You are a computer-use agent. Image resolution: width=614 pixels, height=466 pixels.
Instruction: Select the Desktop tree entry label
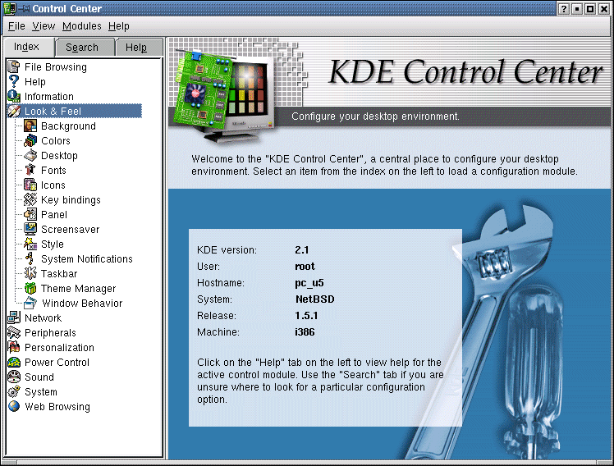(59, 155)
